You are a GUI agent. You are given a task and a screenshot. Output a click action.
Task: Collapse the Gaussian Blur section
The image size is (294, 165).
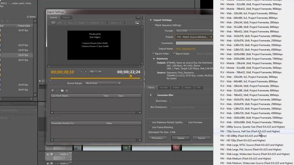click(151, 95)
